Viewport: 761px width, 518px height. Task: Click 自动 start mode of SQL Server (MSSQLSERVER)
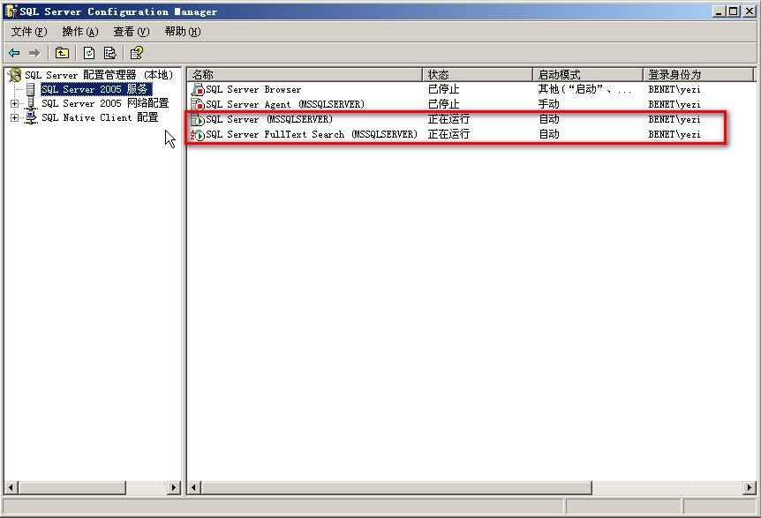[x=548, y=119]
